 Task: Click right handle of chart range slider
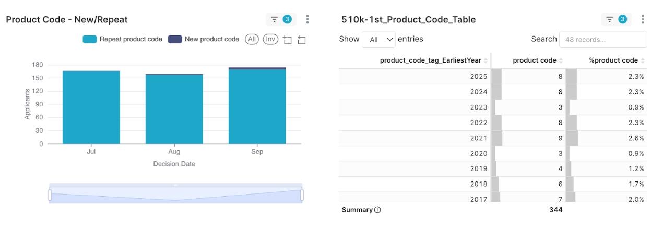[302, 195]
